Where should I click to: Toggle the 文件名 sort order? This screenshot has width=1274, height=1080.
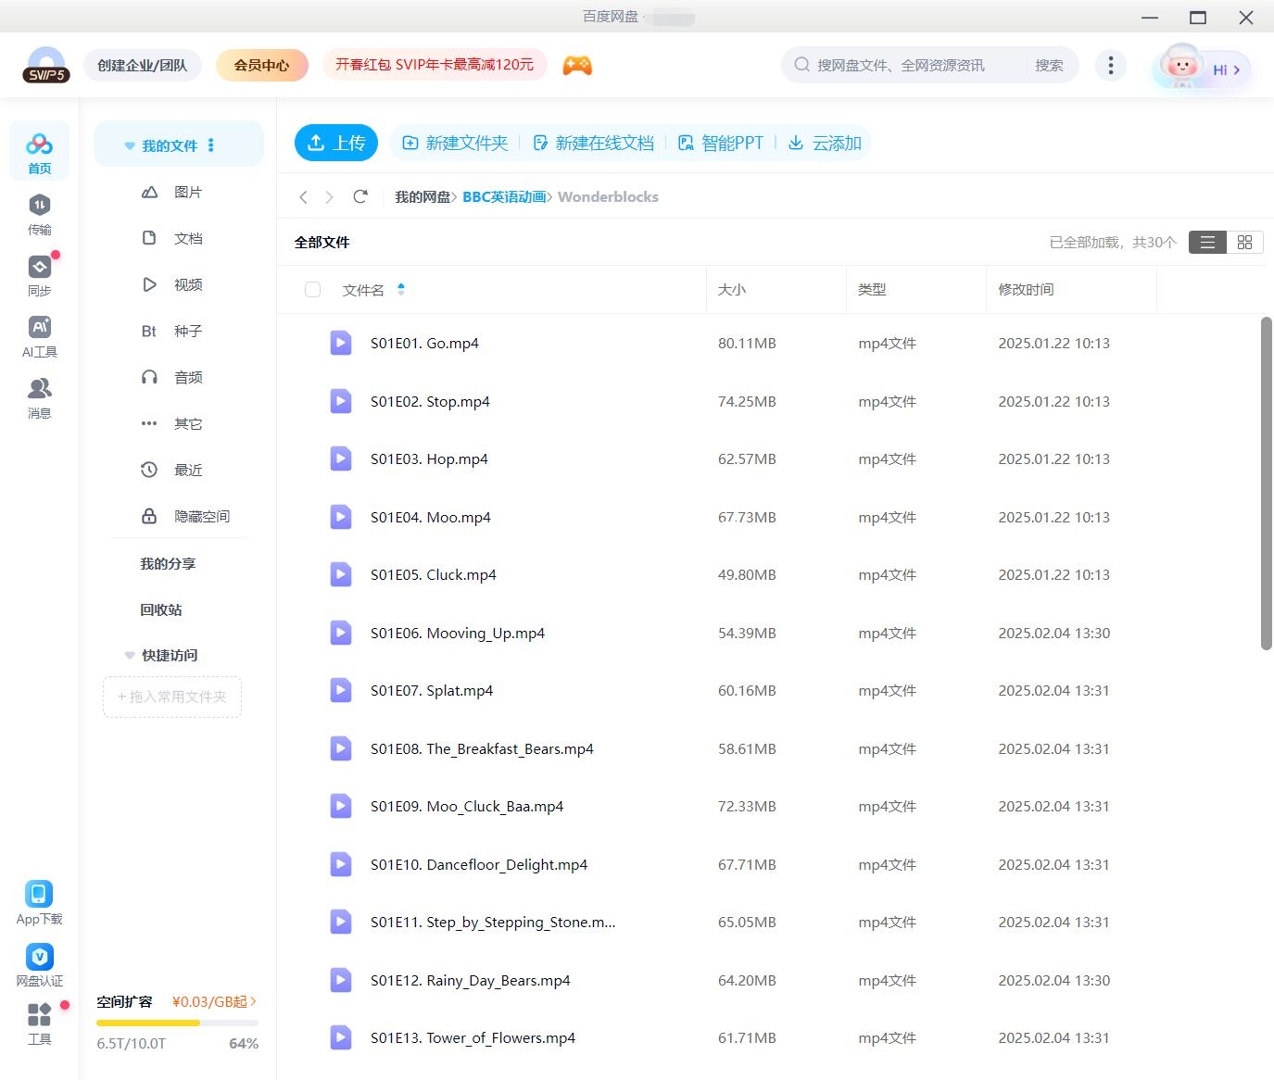pyautogui.click(x=401, y=289)
